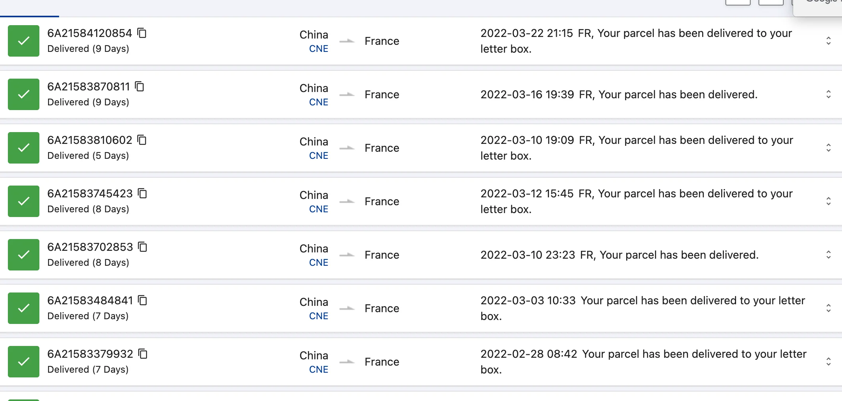Copy tracking number 6A21583484841
This screenshot has height=401, width=842.
pyautogui.click(x=143, y=301)
